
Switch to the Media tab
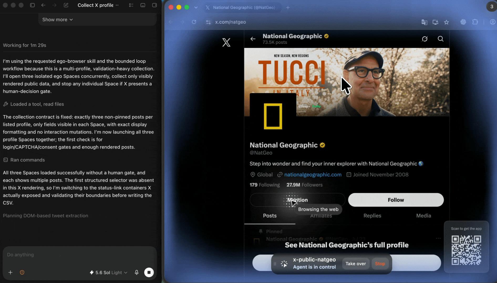pos(423,216)
